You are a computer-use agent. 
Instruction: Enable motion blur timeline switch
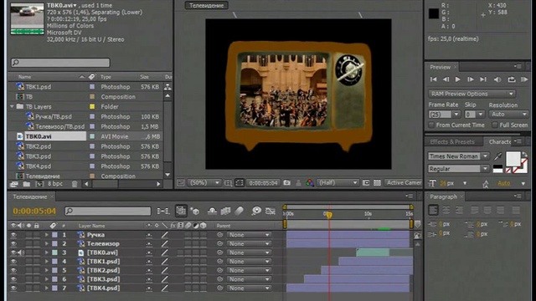tap(239, 212)
